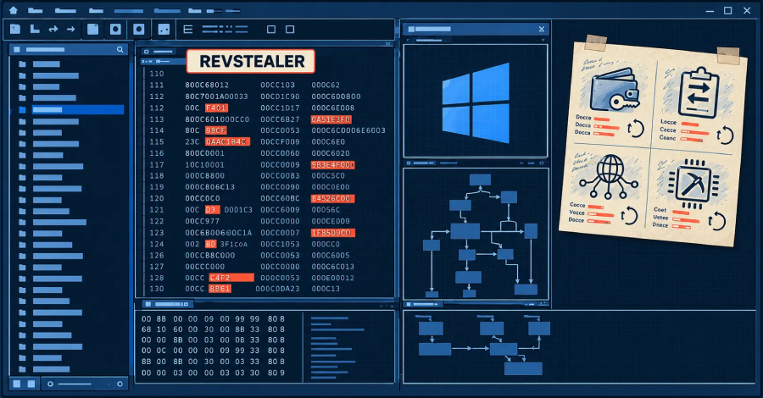This screenshot has width=763, height=398.
Task: Close the Windows logo preview panel
Action: tap(542, 29)
